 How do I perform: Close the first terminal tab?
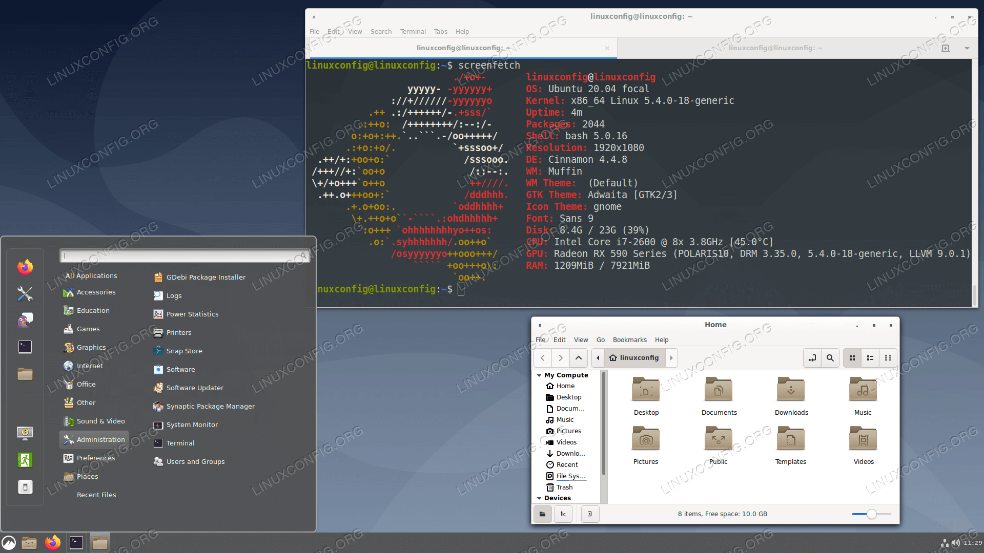[607, 48]
